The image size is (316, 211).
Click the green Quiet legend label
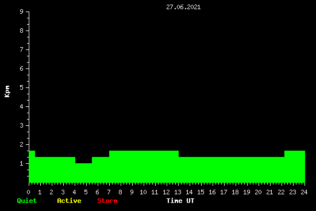[x=27, y=201]
